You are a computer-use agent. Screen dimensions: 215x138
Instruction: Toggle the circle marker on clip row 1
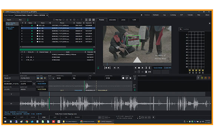37,26
